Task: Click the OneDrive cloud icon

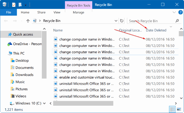Action: [10, 44]
